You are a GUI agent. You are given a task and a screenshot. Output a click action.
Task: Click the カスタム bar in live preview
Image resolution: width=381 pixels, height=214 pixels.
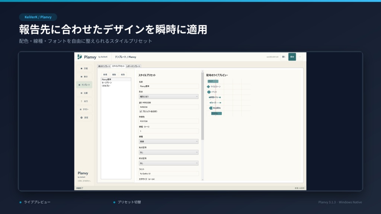(x=216, y=113)
